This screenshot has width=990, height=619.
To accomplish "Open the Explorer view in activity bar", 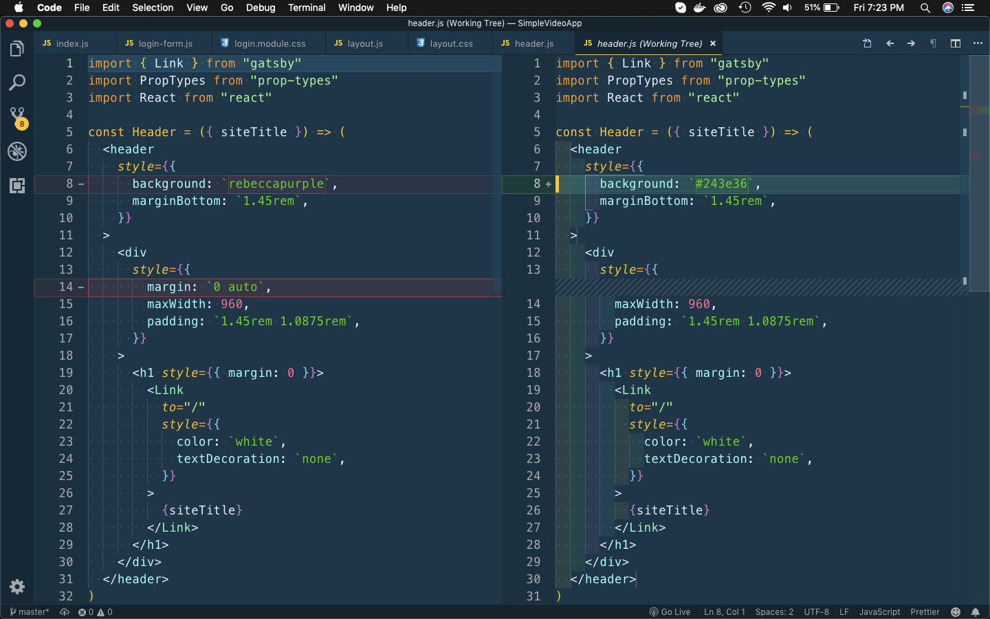I will click(x=17, y=49).
